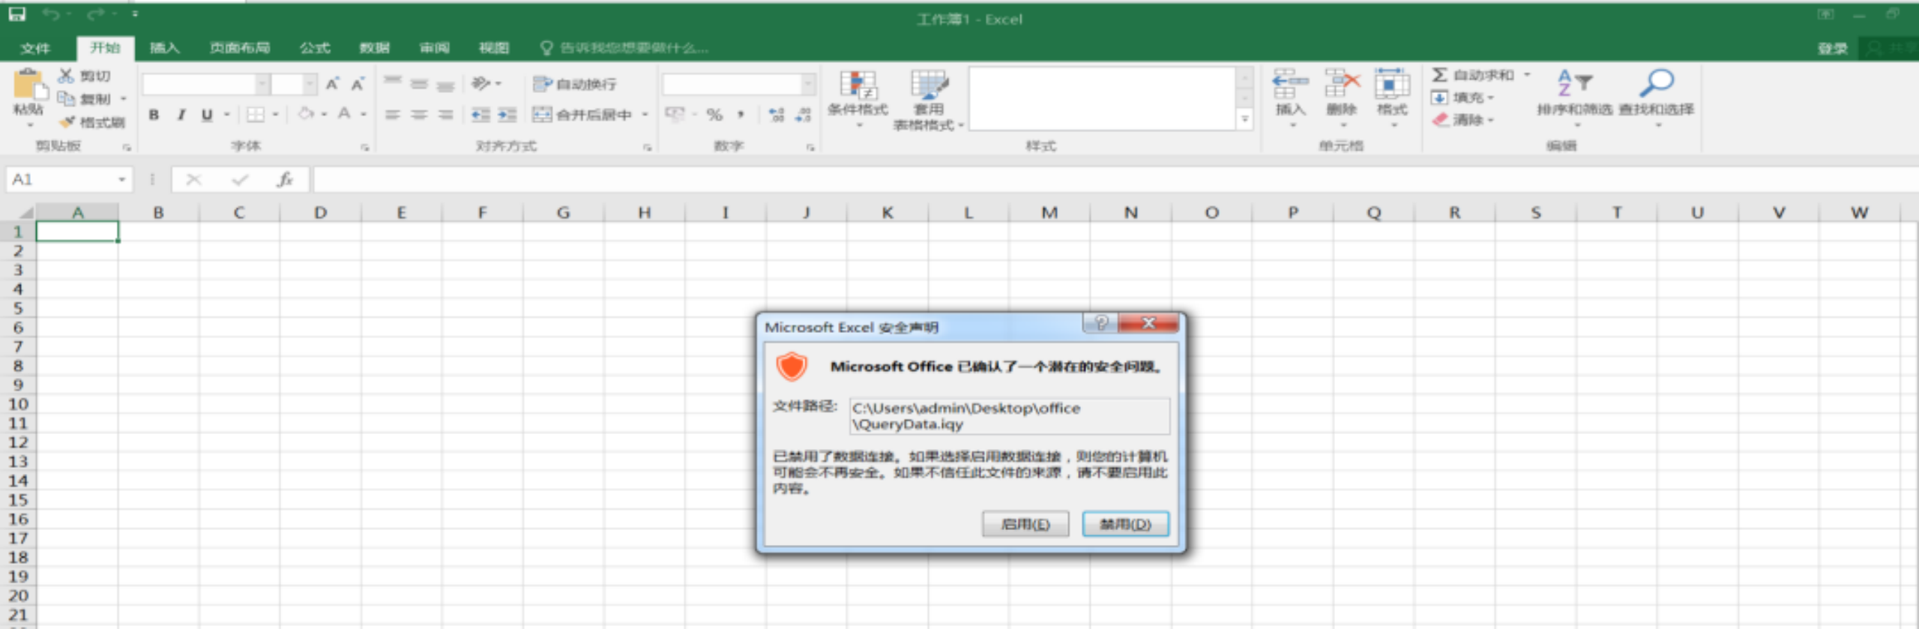Open Sort and Filter (排序和筛选)
1919x629 pixels.
(1574, 97)
